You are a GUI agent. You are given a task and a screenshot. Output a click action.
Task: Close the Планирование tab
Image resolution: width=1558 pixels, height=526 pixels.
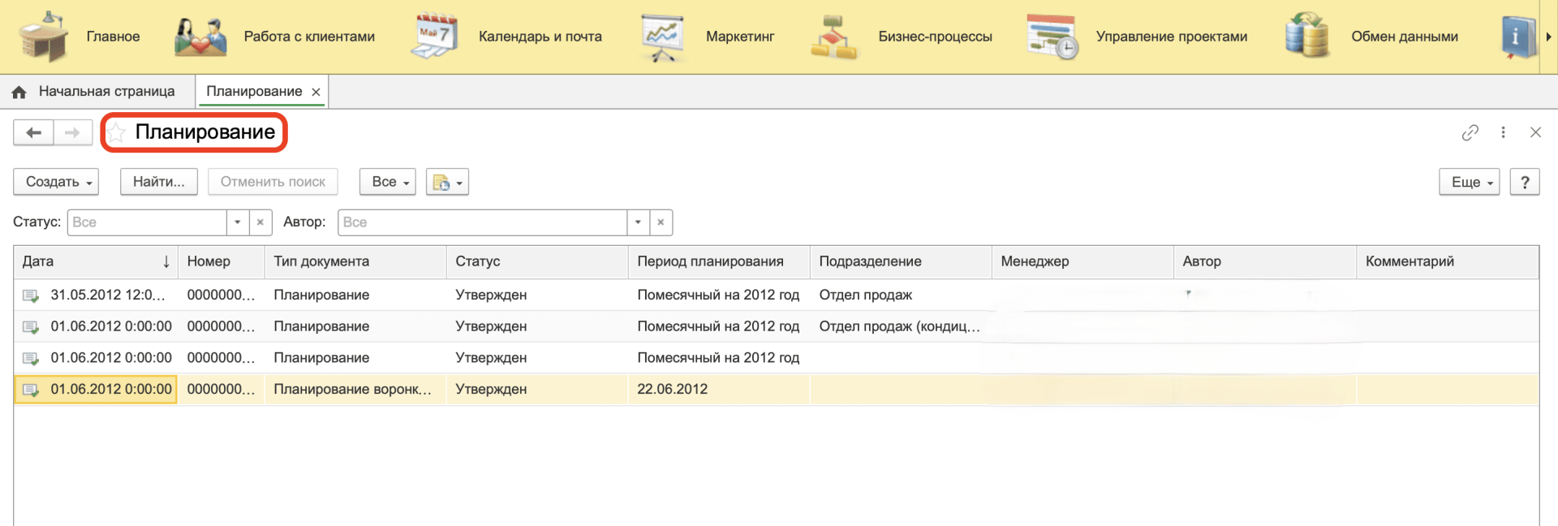pyautogui.click(x=316, y=92)
